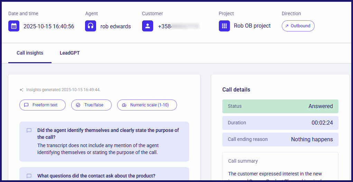This screenshot has width=353, height=182.
Task: Click the project grid icon
Action: [224, 26]
